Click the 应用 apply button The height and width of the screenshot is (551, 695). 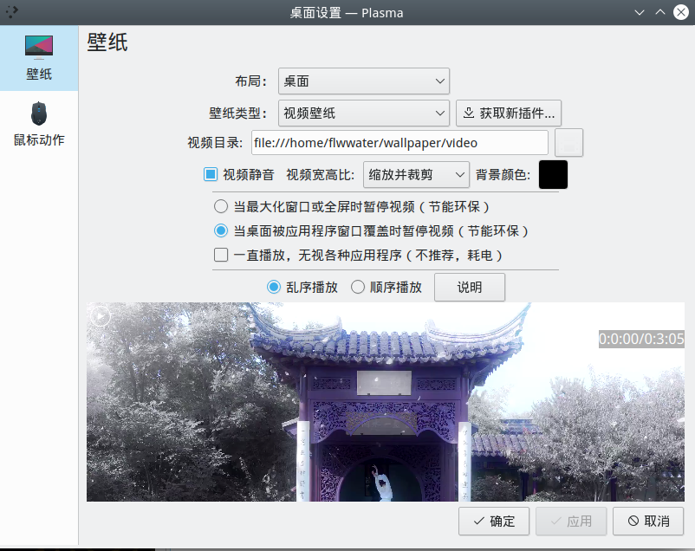(571, 521)
